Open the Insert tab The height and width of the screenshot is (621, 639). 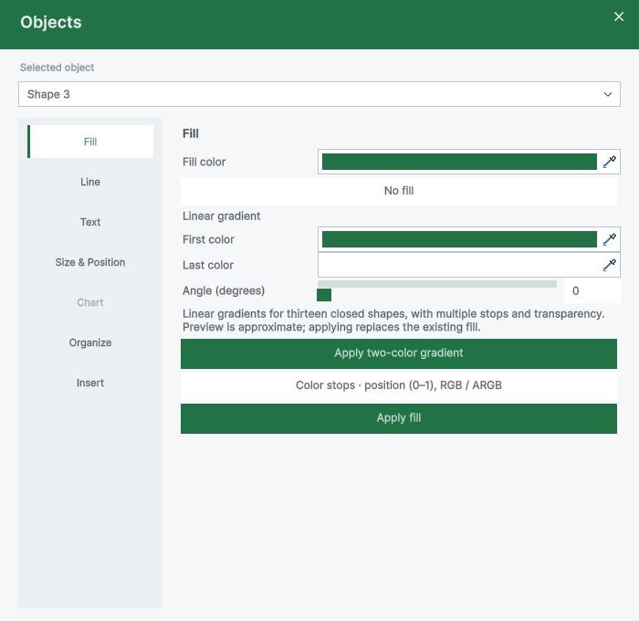(90, 383)
